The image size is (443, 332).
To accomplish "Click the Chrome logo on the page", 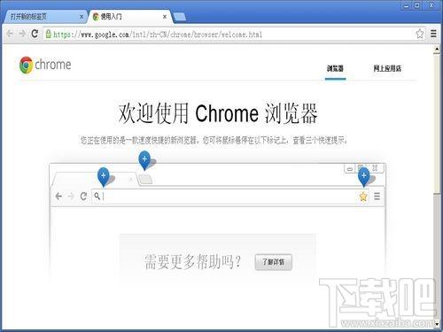I will [x=45, y=65].
